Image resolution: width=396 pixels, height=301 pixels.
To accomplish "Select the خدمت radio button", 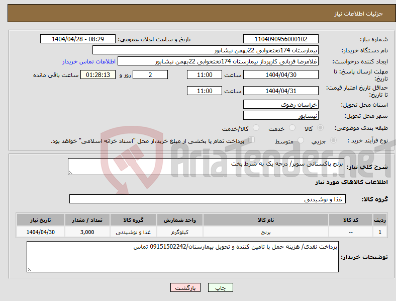I will point(292,128).
